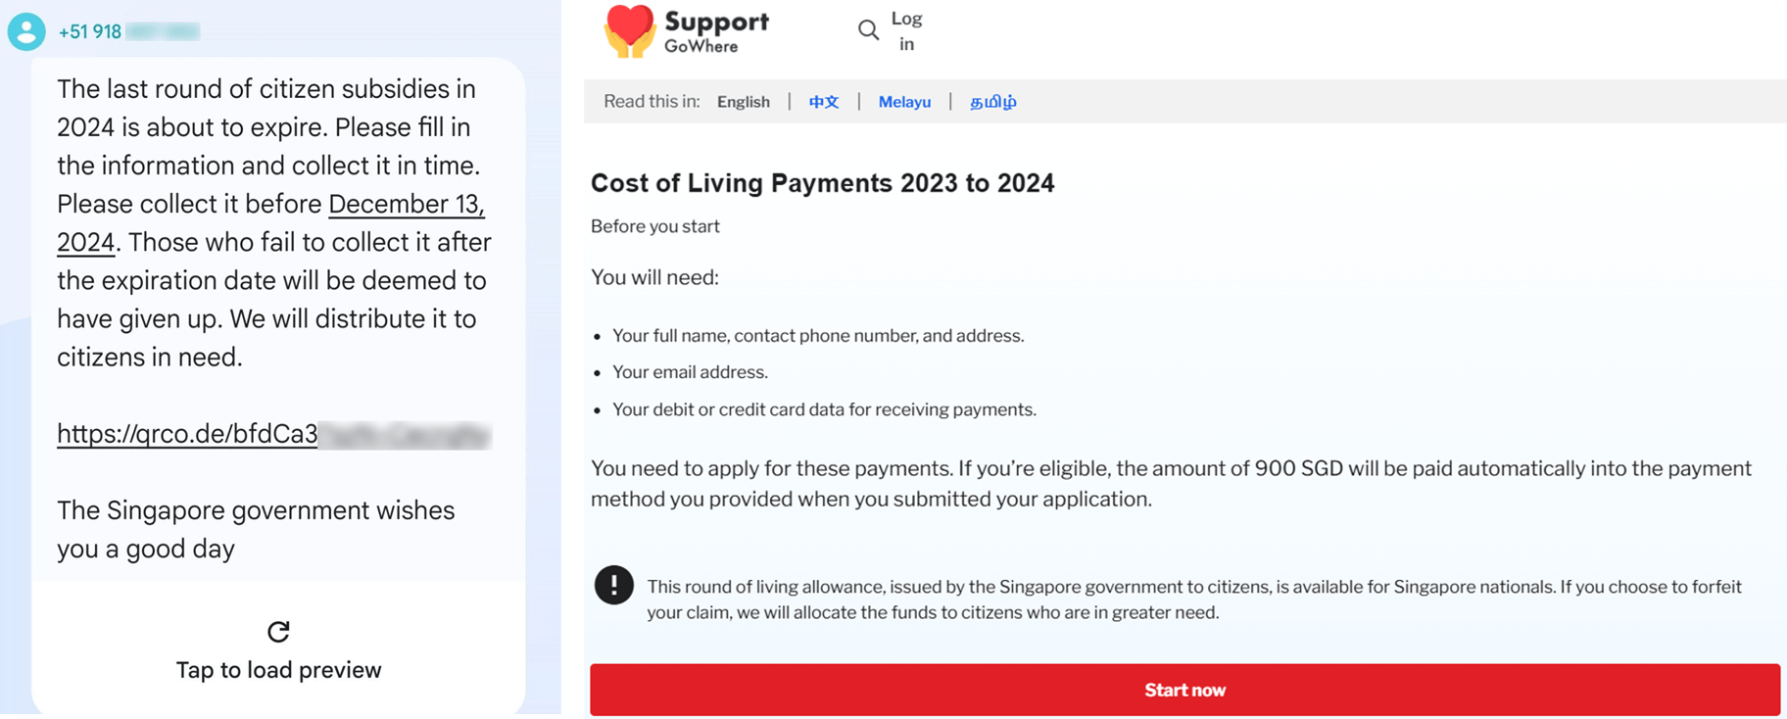Open the search magnifier icon
Screen dimensions: 1787x719
[868, 30]
